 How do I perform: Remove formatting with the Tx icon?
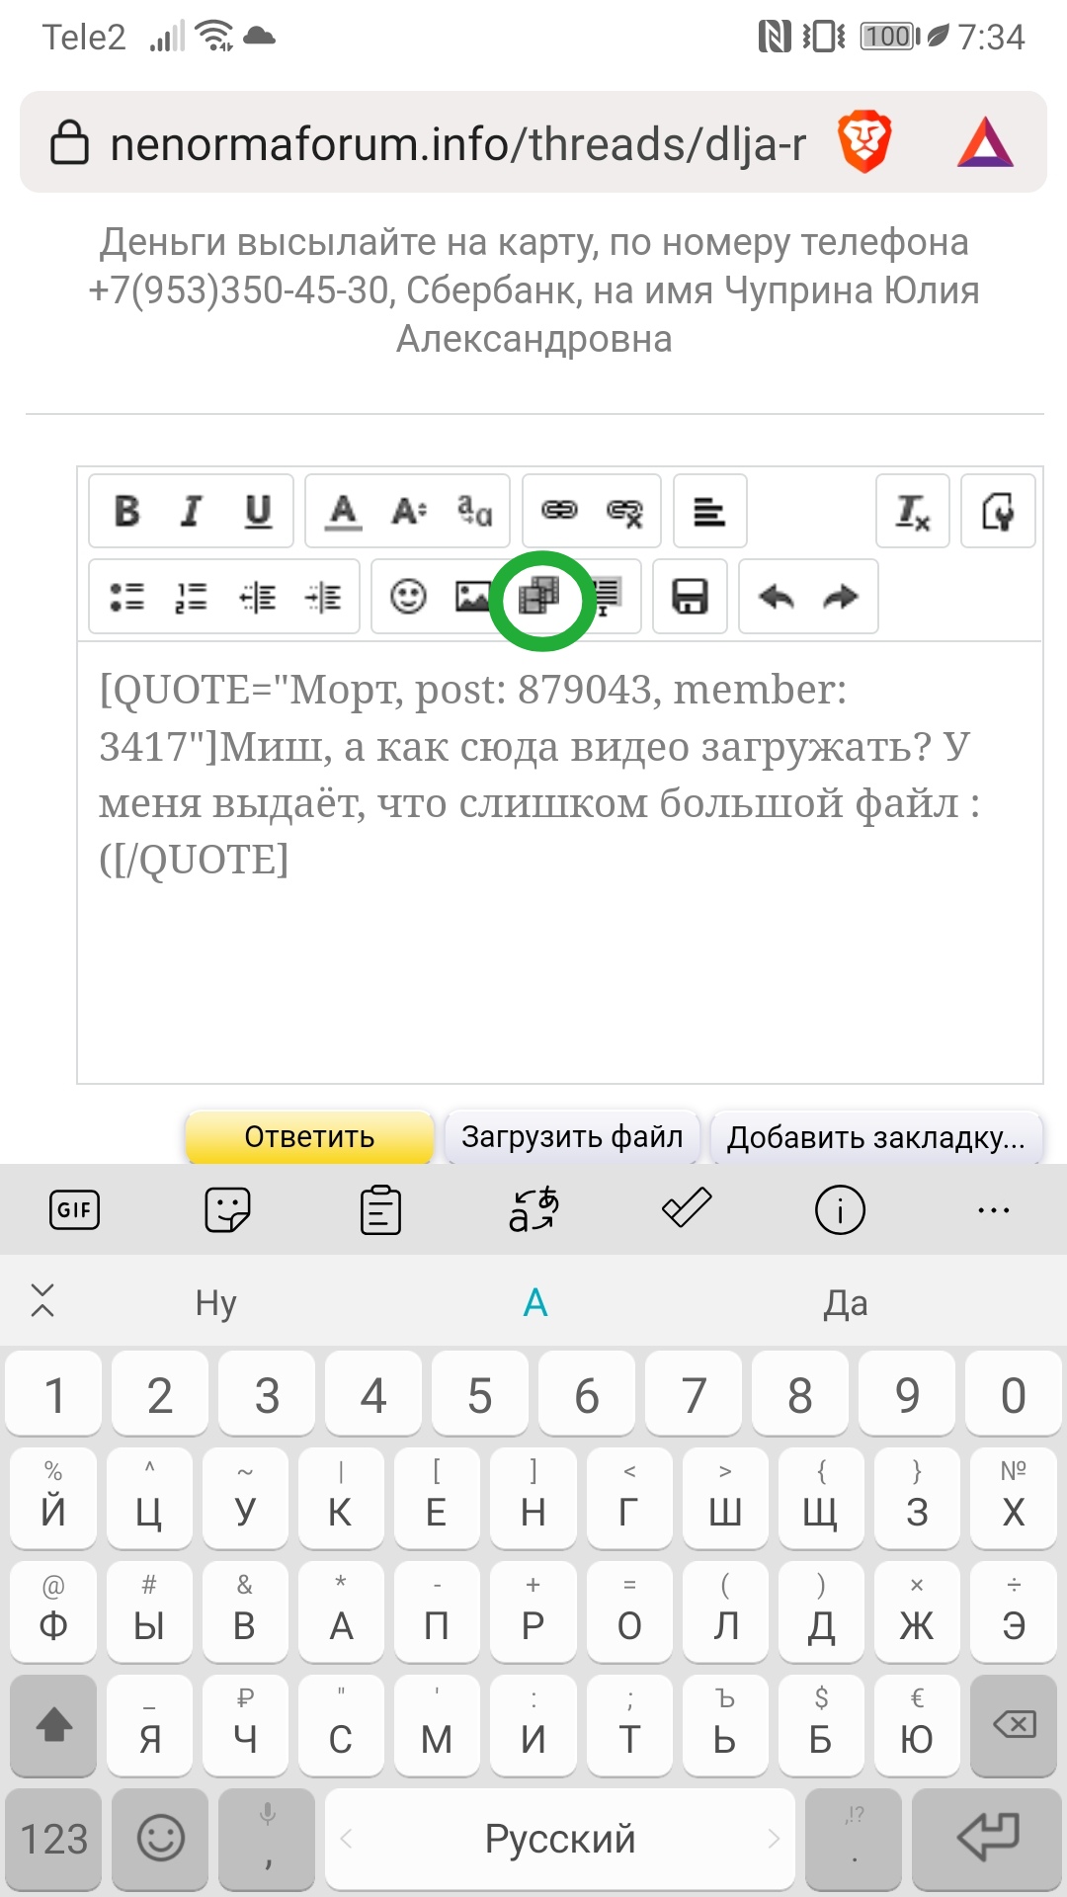coord(912,511)
